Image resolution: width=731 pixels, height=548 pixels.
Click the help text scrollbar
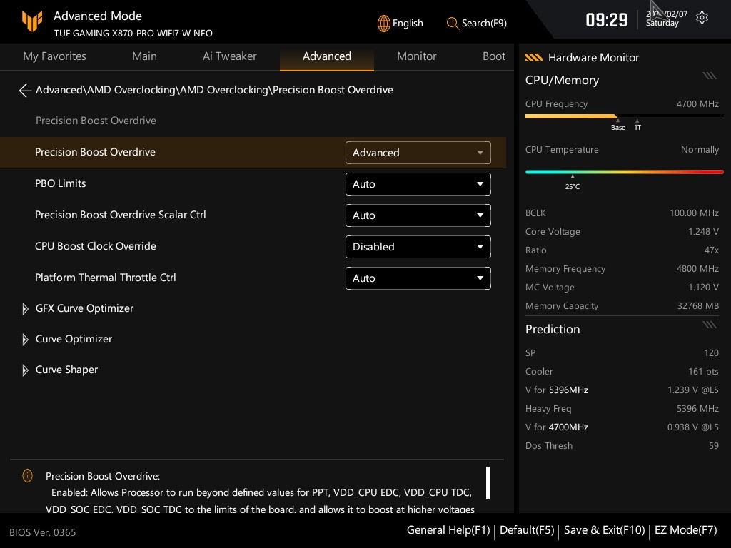[488, 483]
